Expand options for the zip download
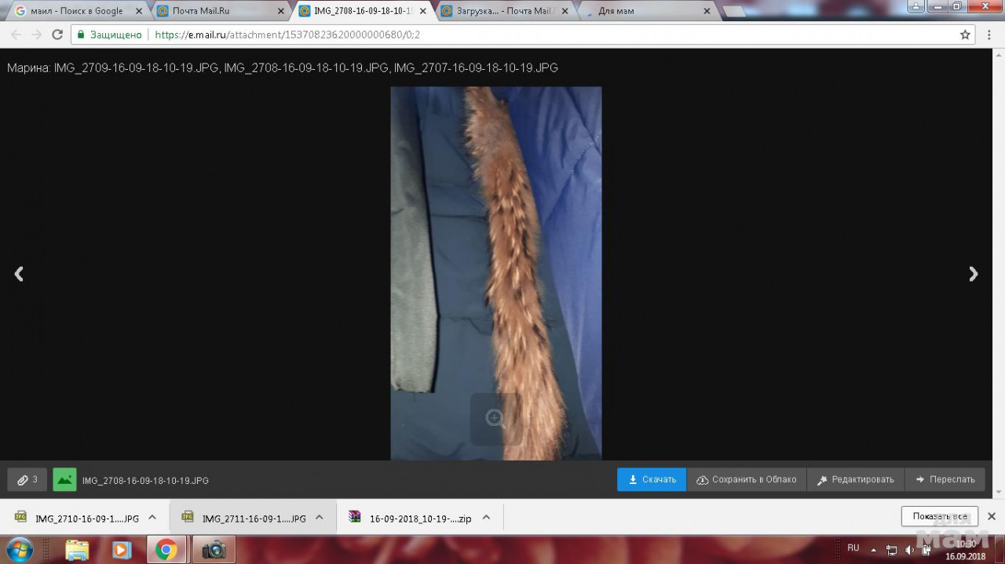Viewport: 1005px width, 564px height. 486,518
